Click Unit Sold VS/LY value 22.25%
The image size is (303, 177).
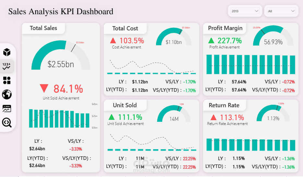[x=189, y=159]
